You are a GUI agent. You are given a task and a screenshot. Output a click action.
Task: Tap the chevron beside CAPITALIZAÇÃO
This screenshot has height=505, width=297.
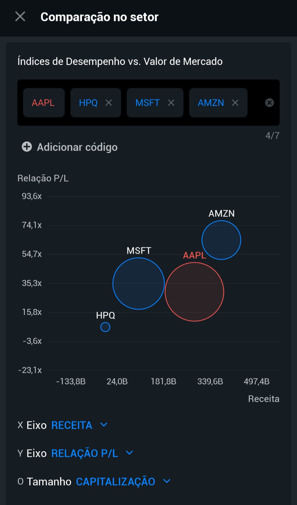point(167,481)
